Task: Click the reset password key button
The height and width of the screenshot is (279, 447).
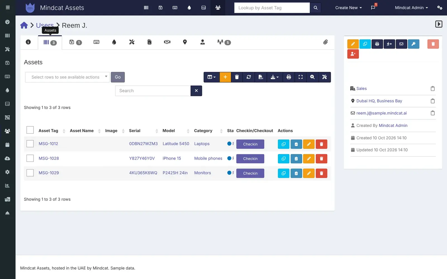Action: 413,44
